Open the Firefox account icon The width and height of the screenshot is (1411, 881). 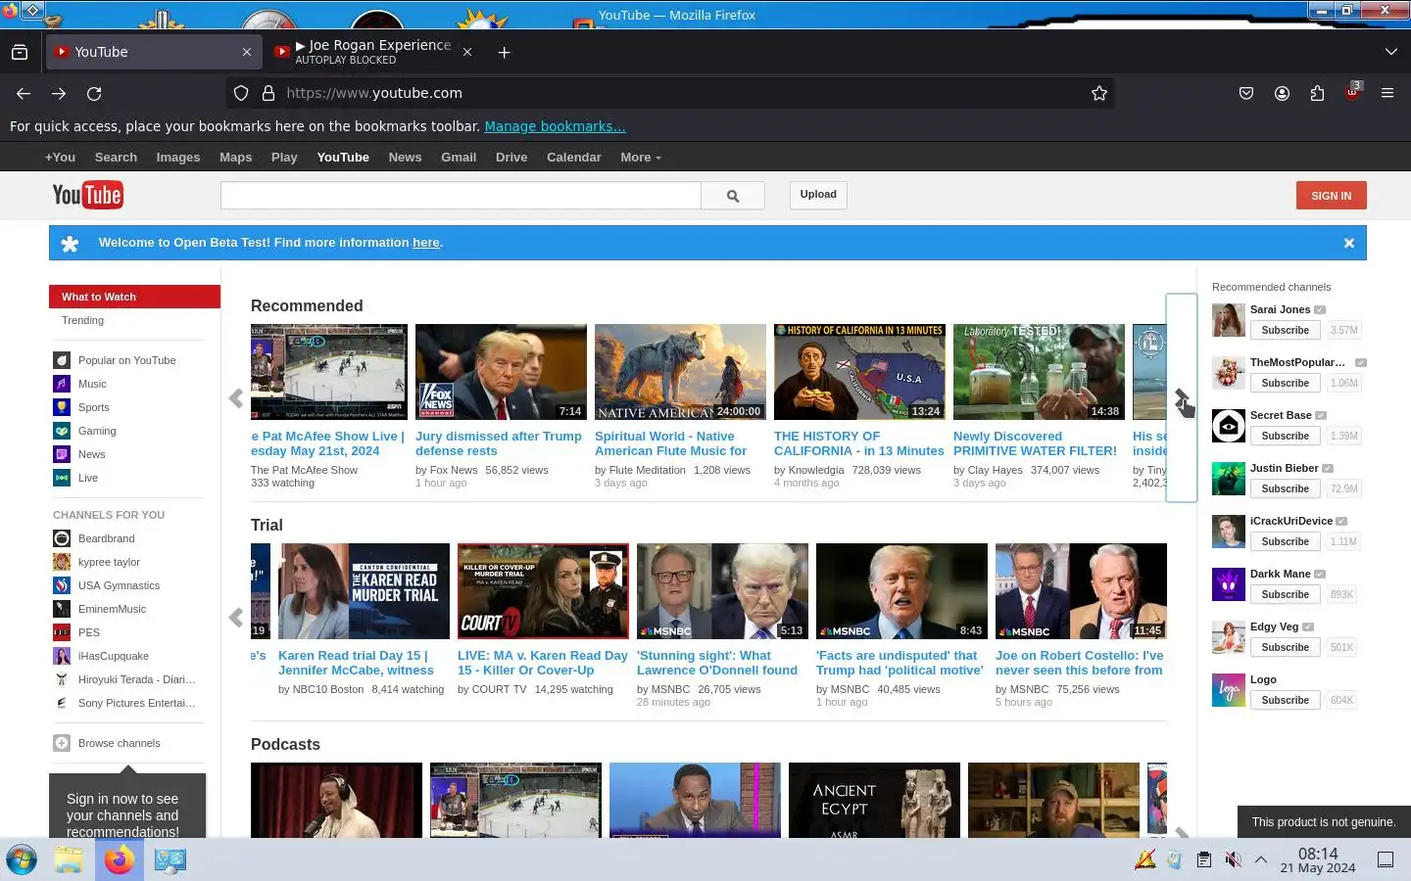[1282, 93]
